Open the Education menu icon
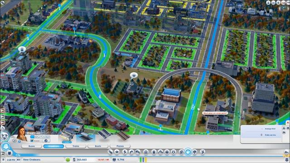 (181, 152)
